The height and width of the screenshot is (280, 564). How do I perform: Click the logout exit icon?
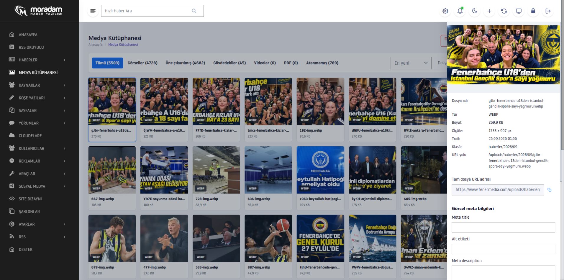click(548, 11)
